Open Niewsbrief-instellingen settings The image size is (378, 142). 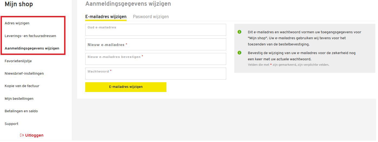click(x=24, y=74)
